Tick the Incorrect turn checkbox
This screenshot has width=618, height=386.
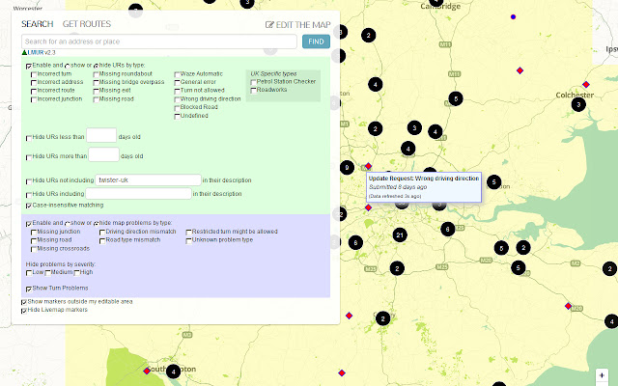34,74
